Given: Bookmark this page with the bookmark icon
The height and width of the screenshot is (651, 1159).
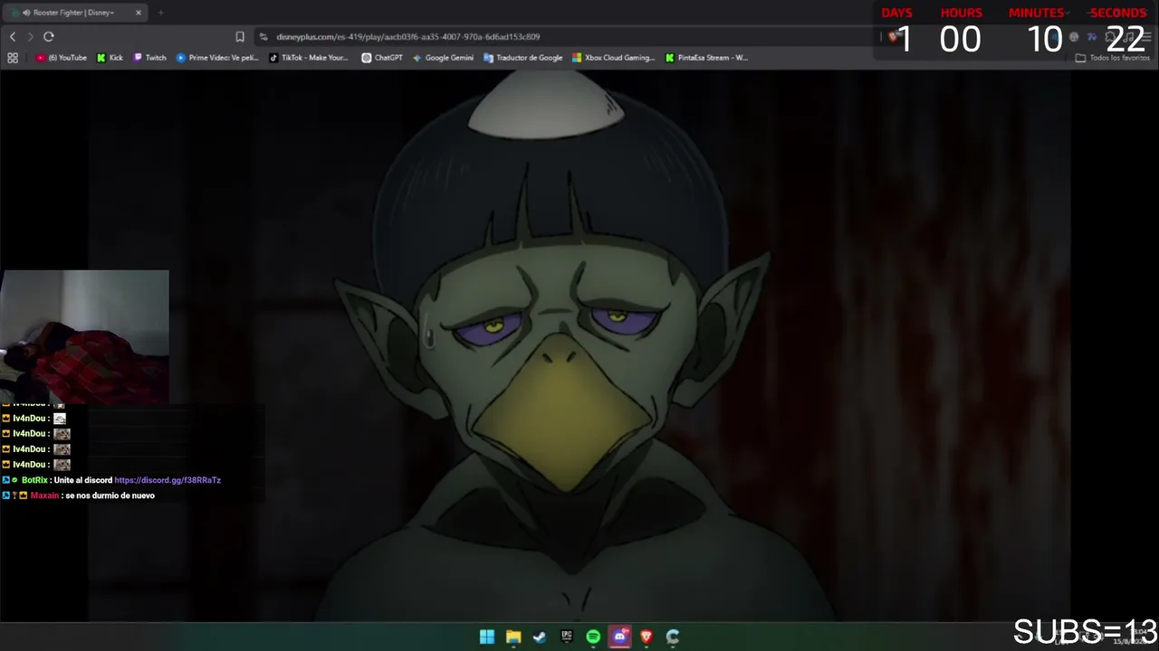Looking at the screenshot, I should click(240, 36).
